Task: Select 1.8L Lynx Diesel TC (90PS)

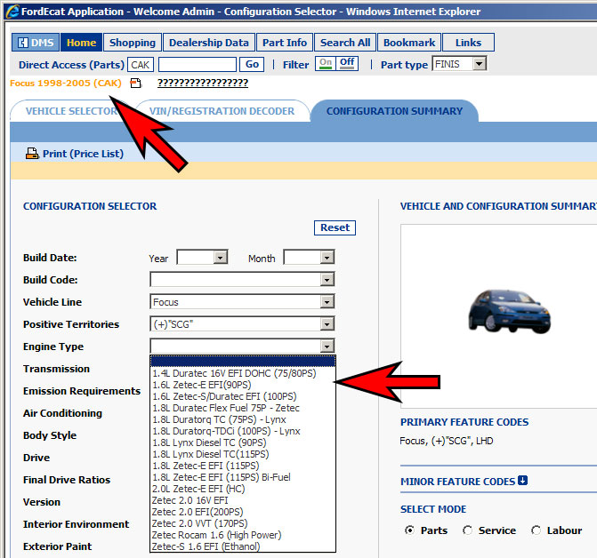Action: click(x=243, y=442)
